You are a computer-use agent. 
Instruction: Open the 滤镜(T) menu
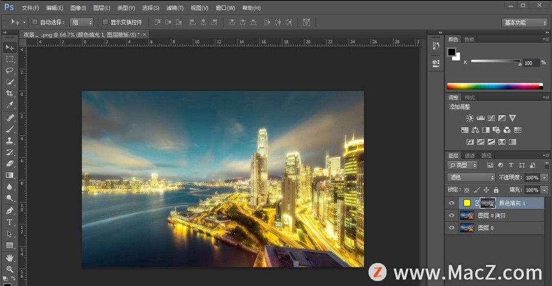175,8
